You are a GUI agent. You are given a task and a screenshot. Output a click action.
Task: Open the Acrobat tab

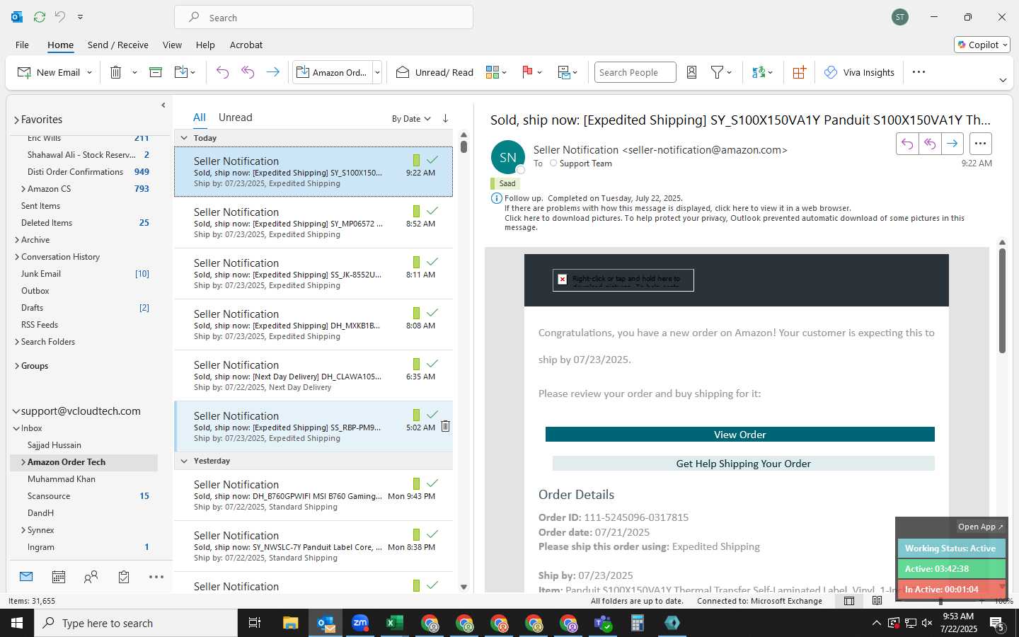(246, 45)
